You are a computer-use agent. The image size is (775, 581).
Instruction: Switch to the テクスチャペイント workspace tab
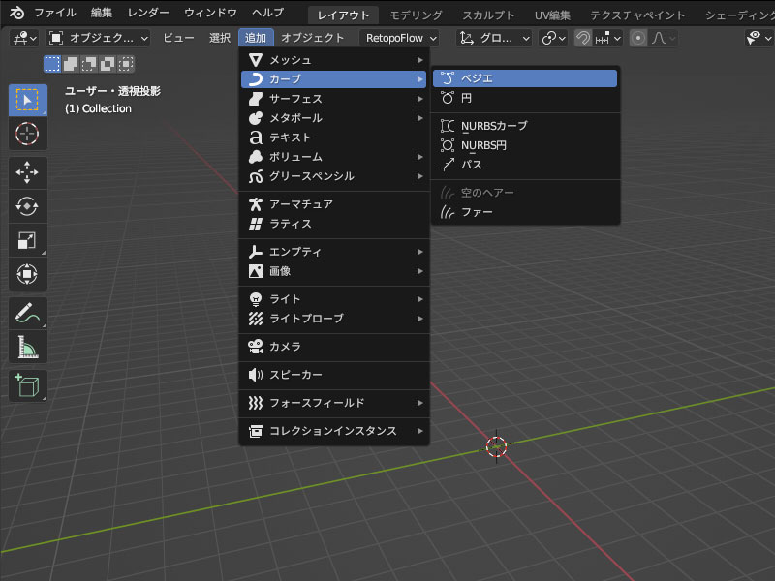(x=637, y=15)
